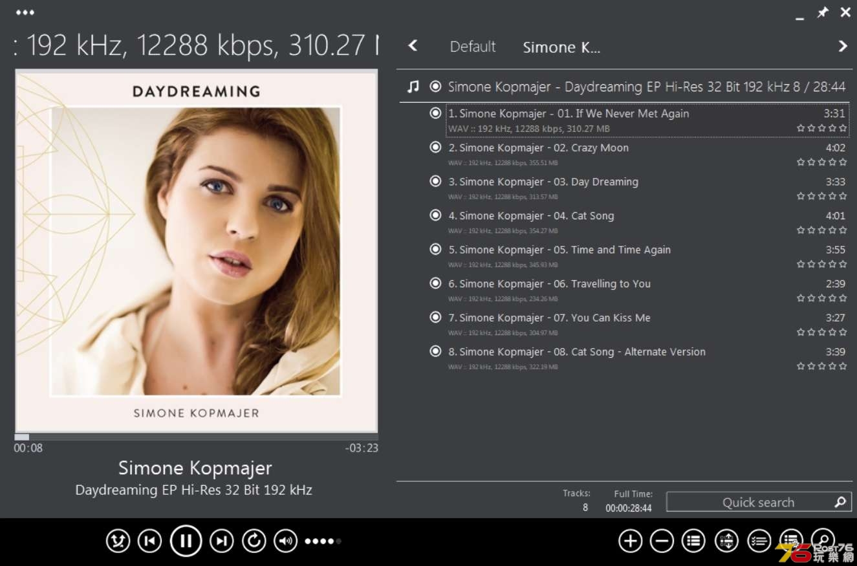Viewport: 857px width, 566px height.
Task: Click the search magnifier toolbar icon
Action: [823, 539]
